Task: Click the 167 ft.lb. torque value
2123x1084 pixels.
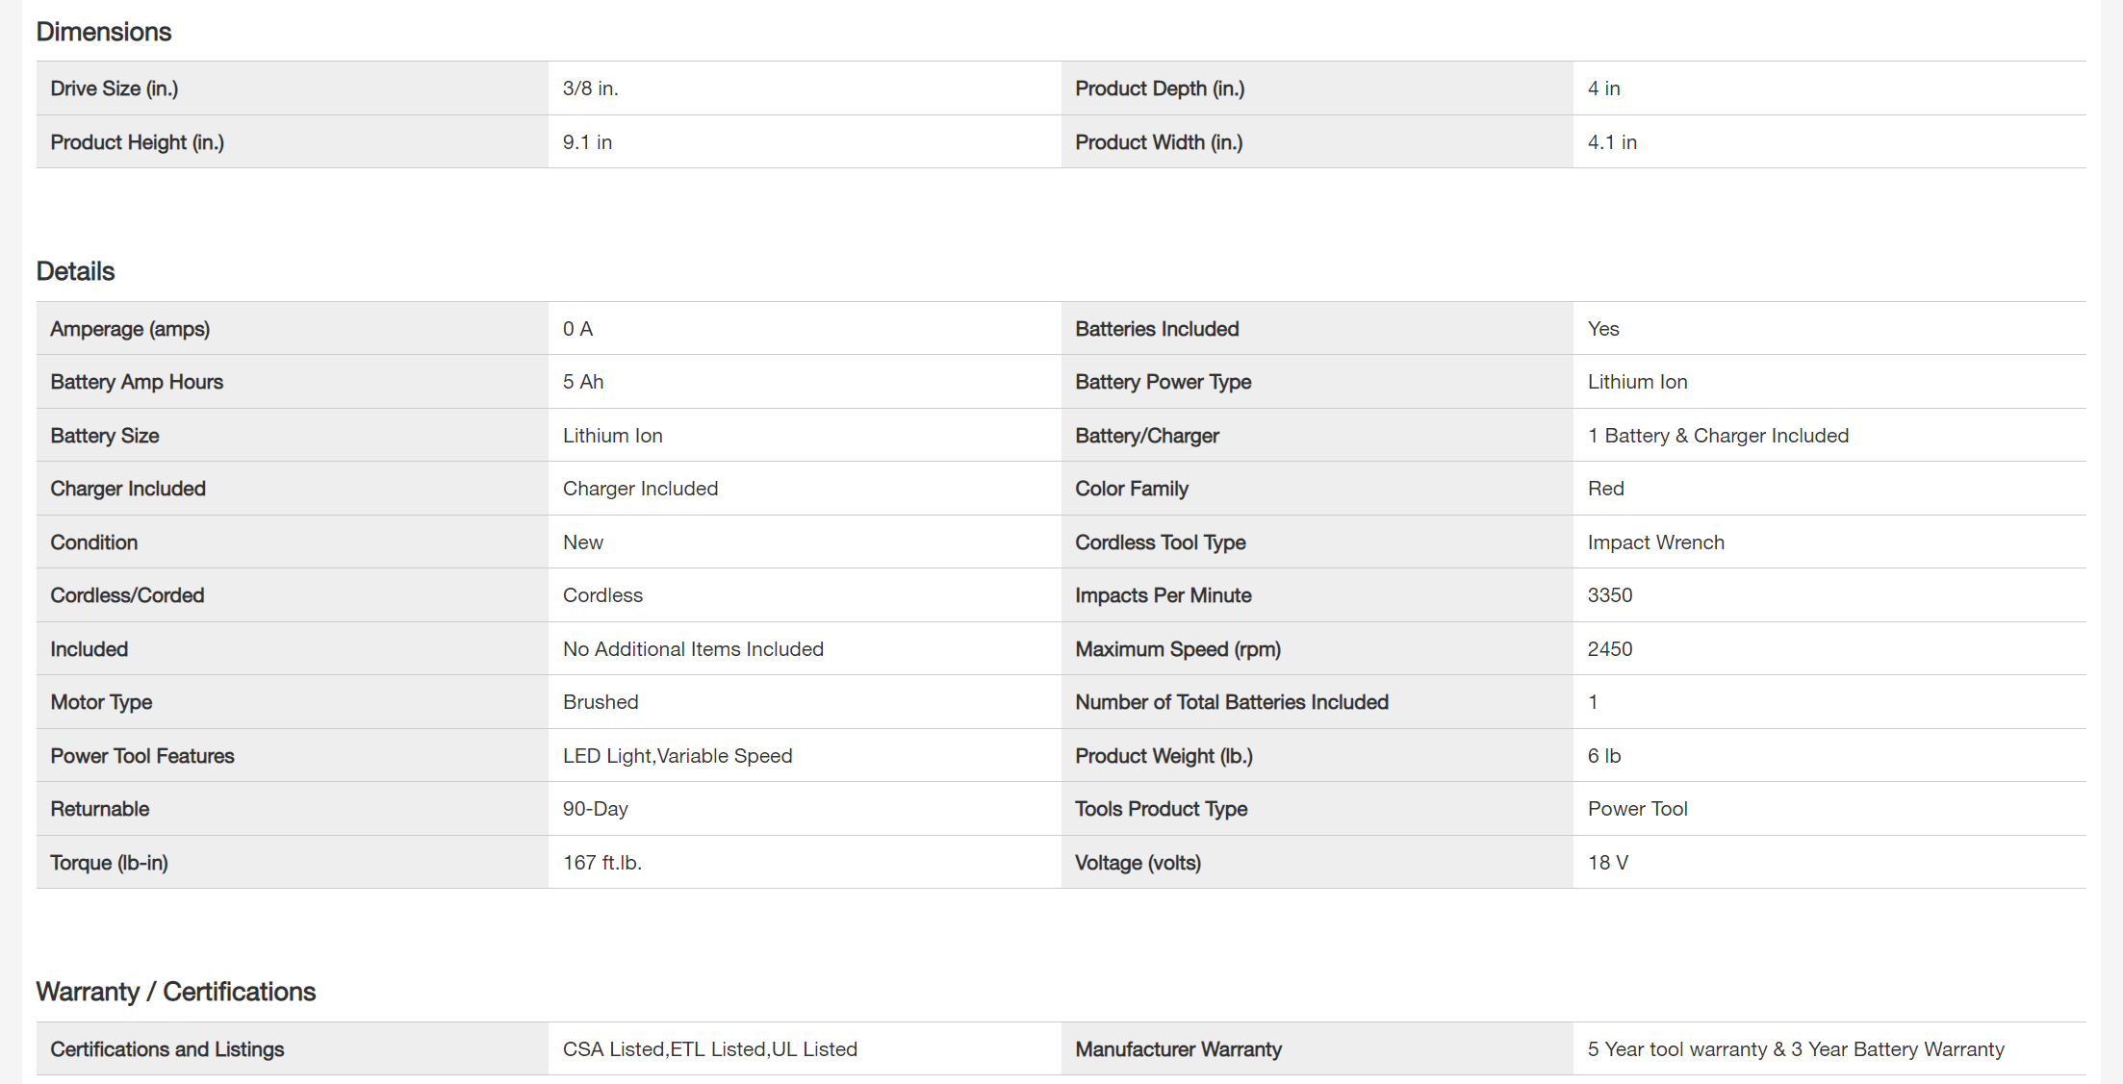Action: pos(601,863)
